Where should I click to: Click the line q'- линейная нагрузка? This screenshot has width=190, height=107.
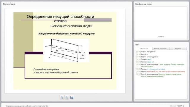[x=46, y=69]
